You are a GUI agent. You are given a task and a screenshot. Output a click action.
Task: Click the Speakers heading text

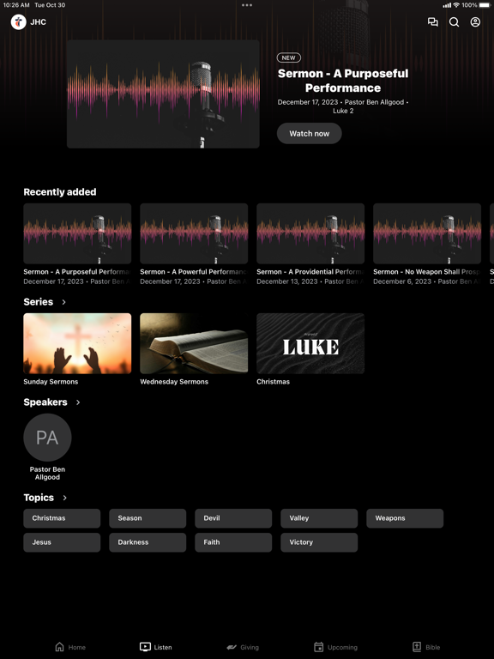pos(45,402)
